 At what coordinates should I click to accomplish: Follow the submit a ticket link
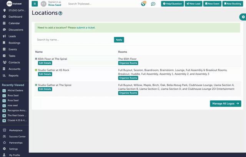tap(86, 28)
